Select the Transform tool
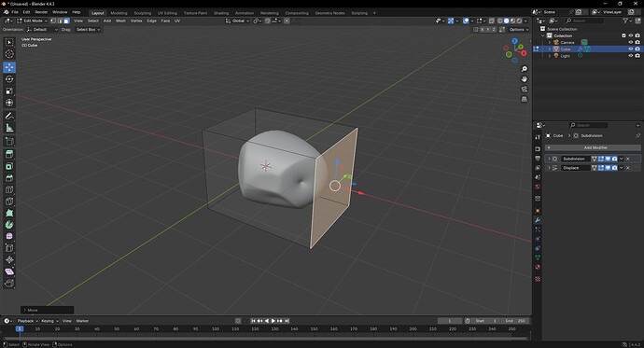Viewport: 644px width, 348px height. tap(9, 103)
